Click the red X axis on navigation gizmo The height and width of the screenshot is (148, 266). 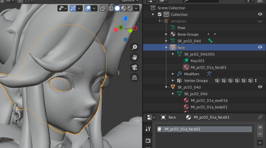point(135,28)
